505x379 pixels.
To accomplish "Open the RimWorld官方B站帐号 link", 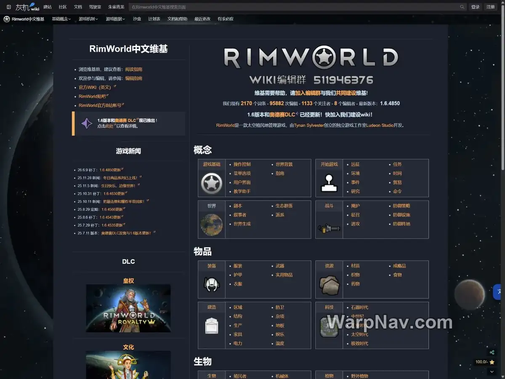I will pos(100,106).
